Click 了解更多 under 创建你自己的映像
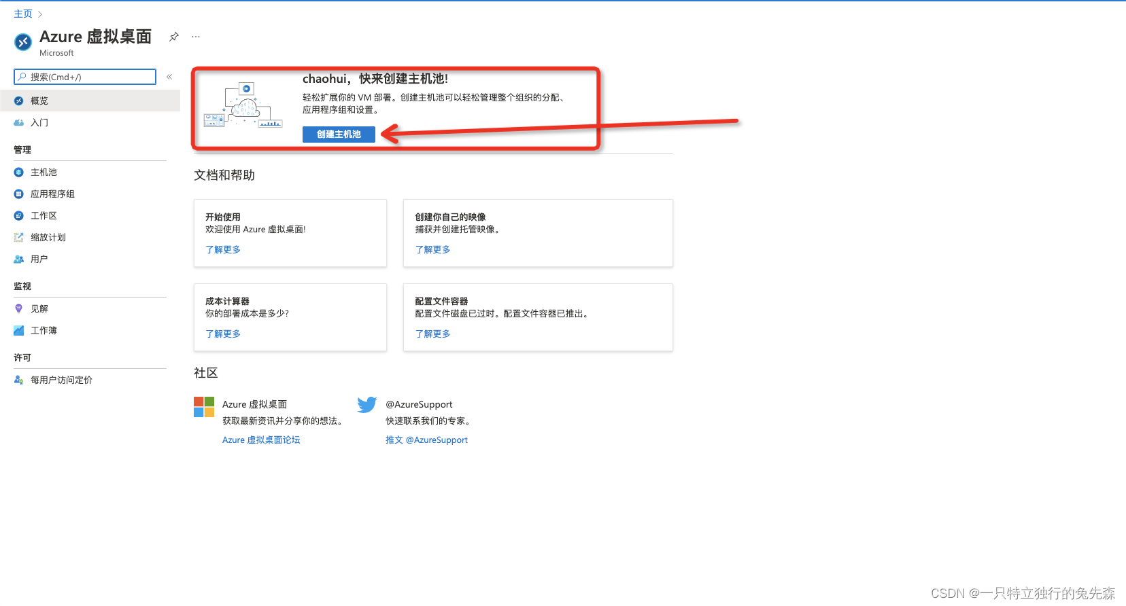This screenshot has width=1126, height=606. pos(432,249)
